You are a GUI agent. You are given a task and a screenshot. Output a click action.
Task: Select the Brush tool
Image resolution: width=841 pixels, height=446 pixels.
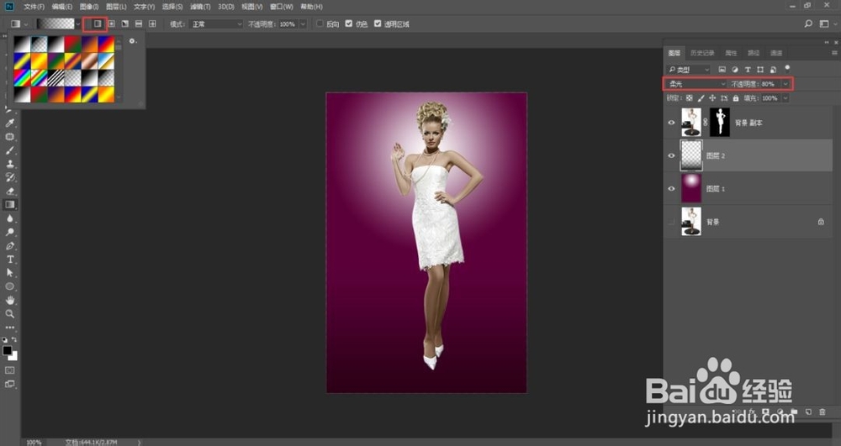click(9, 150)
